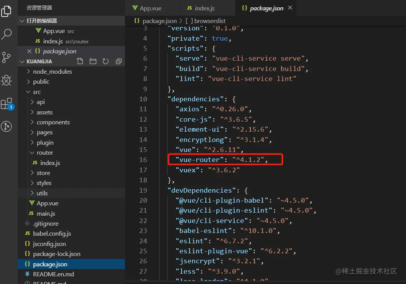Click the JS icon of babel.config.js
The image size is (406, 284).
tap(28, 233)
